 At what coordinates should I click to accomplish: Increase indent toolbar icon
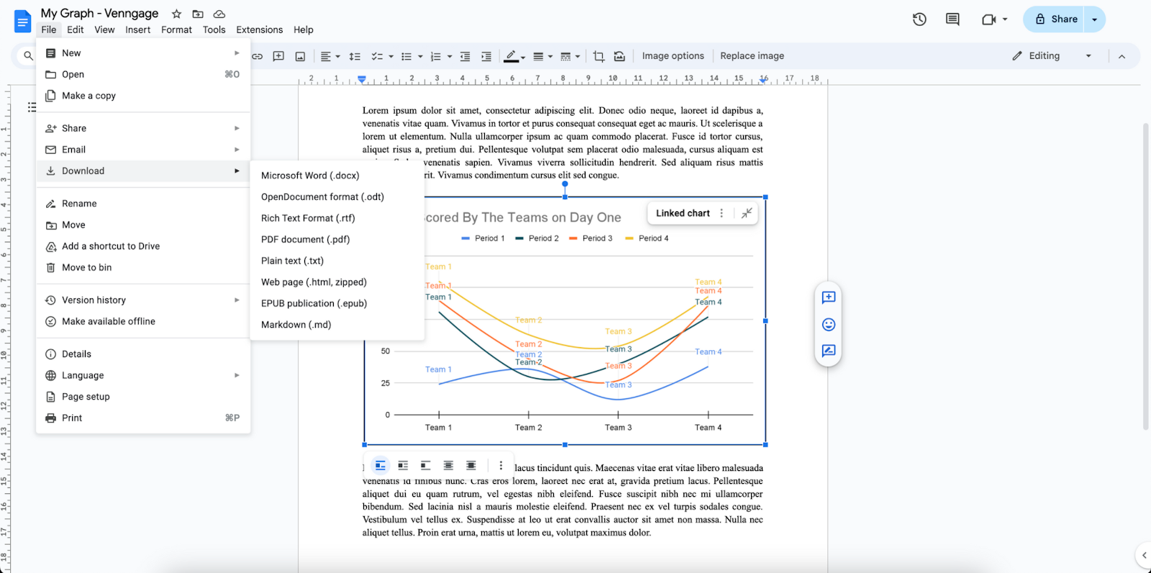pos(486,56)
